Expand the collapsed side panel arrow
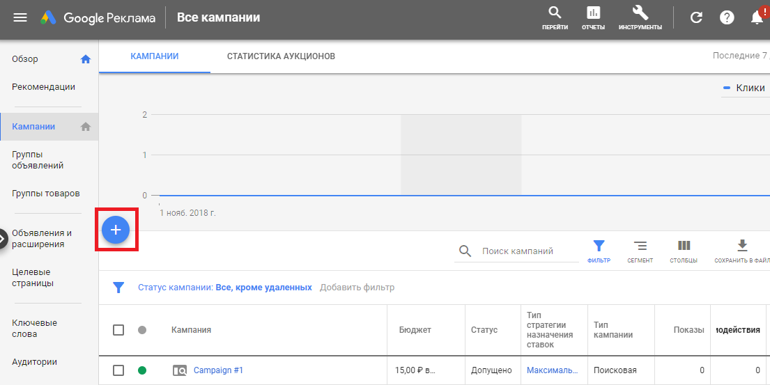This screenshot has height=385, width=770. point(3,239)
